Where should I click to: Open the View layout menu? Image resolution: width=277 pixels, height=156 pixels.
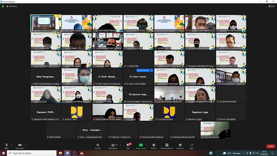272,6
